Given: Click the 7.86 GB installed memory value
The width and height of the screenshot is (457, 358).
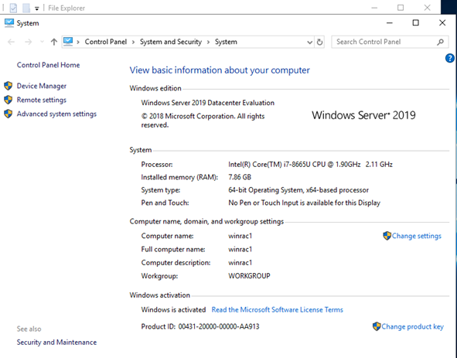Looking at the screenshot, I should [240, 177].
